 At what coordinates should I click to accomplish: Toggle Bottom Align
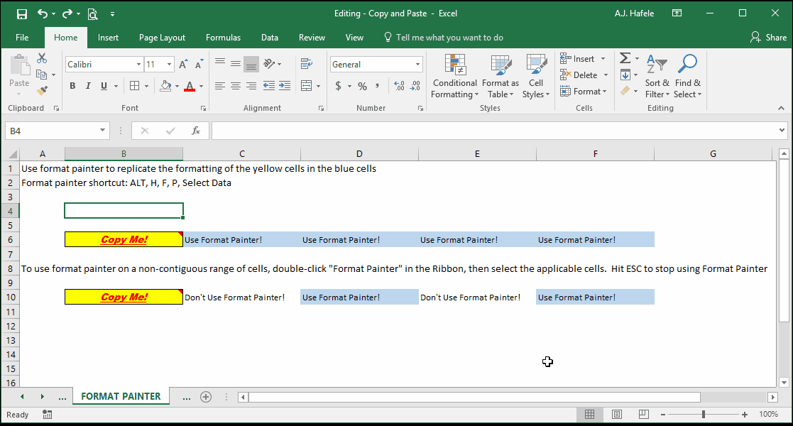251,64
